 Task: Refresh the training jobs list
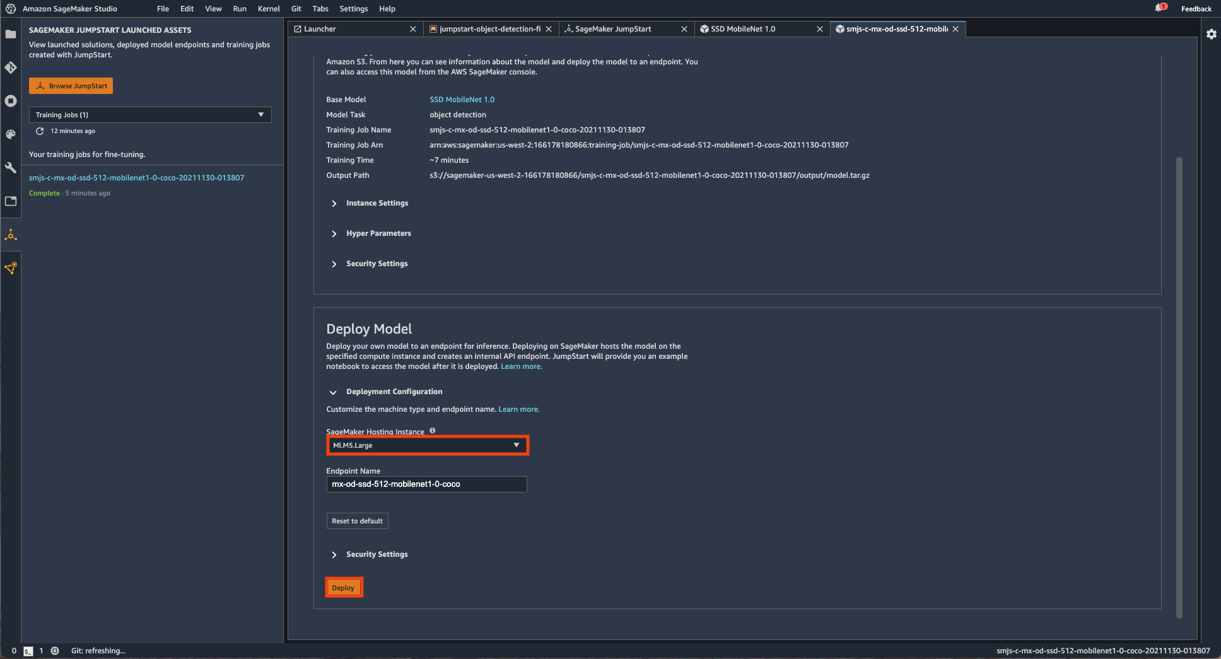(x=40, y=131)
